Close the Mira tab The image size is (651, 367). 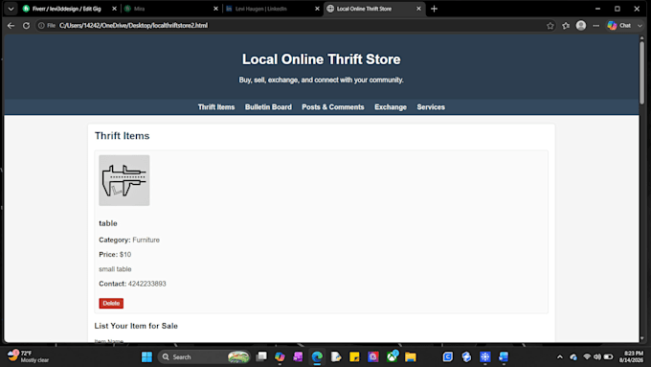pyautogui.click(x=215, y=9)
